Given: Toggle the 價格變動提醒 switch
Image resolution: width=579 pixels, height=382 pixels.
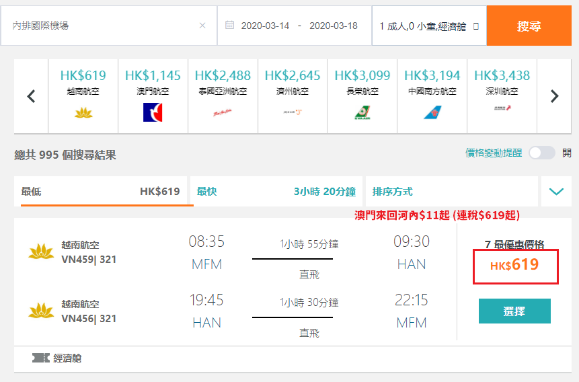Looking at the screenshot, I should (x=542, y=153).
